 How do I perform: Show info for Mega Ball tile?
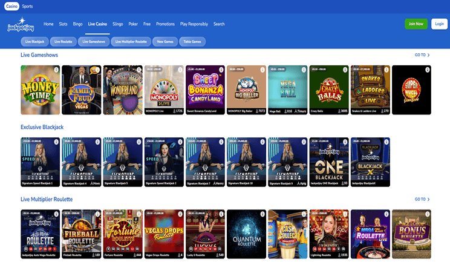coord(304,70)
